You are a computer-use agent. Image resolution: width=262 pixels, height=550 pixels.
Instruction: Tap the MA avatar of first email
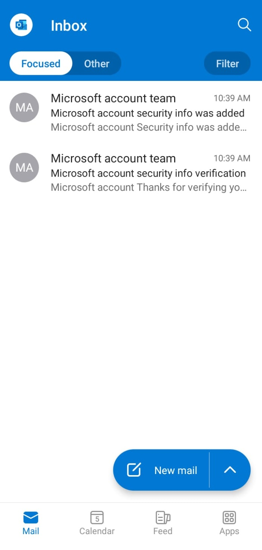click(x=24, y=107)
